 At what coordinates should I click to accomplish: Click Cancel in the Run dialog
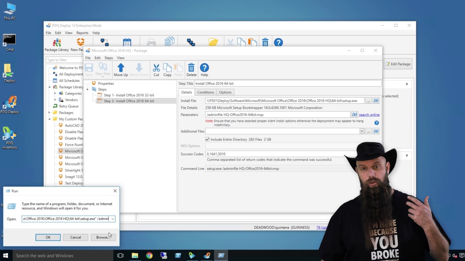coord(76,237)
